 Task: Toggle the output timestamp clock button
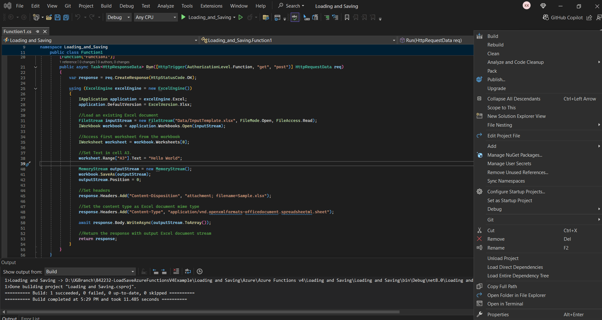200,271
